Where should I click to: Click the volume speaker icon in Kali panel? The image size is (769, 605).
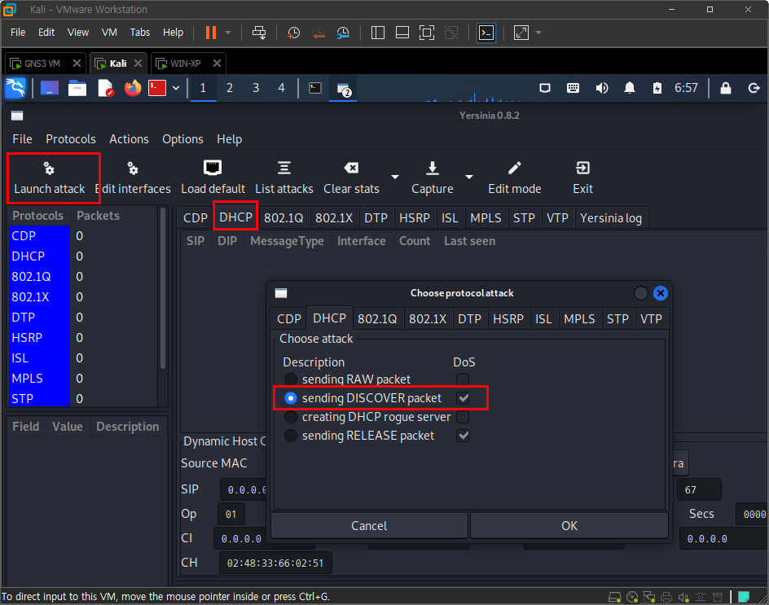pos(602,88)
